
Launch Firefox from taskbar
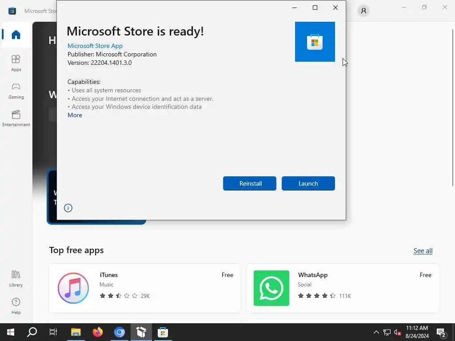(x=97, y=332)
